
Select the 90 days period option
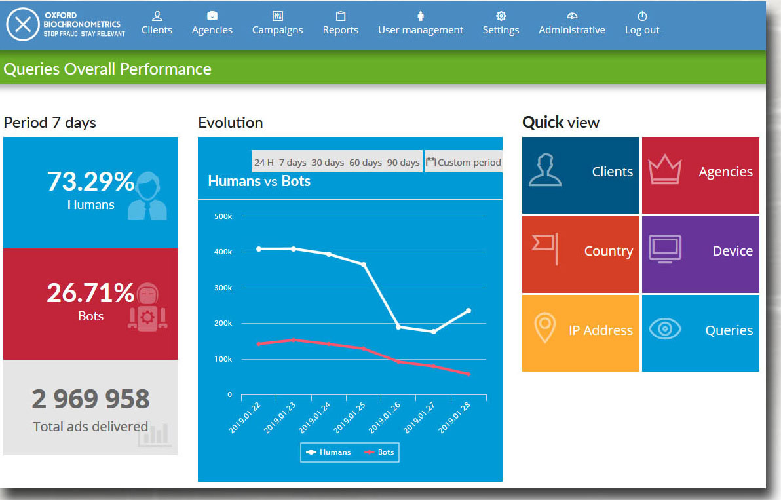pyautogui.click(x=403, y=163)
